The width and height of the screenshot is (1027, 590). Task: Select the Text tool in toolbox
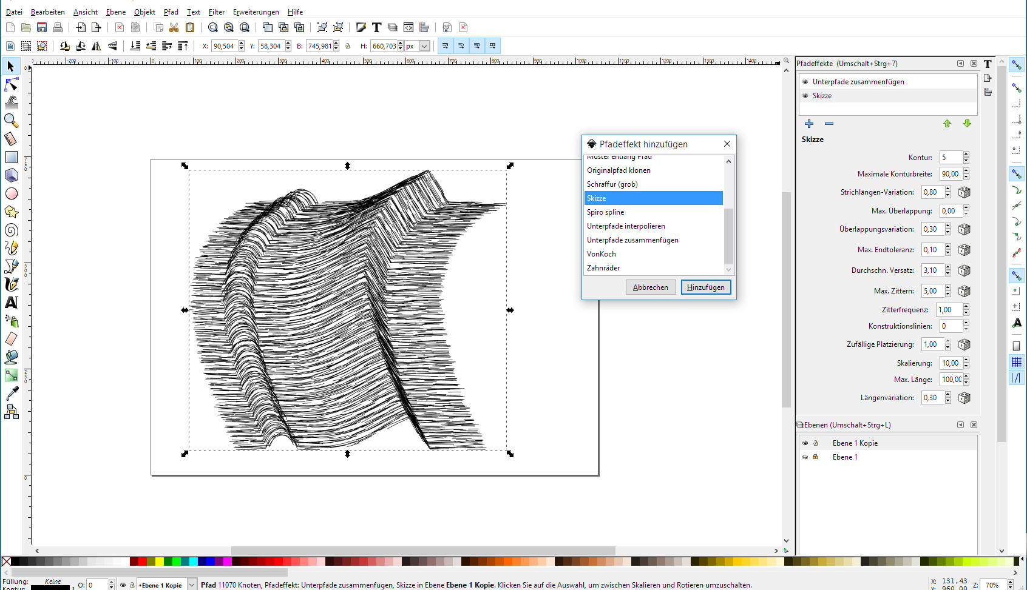tap(11, 303)
